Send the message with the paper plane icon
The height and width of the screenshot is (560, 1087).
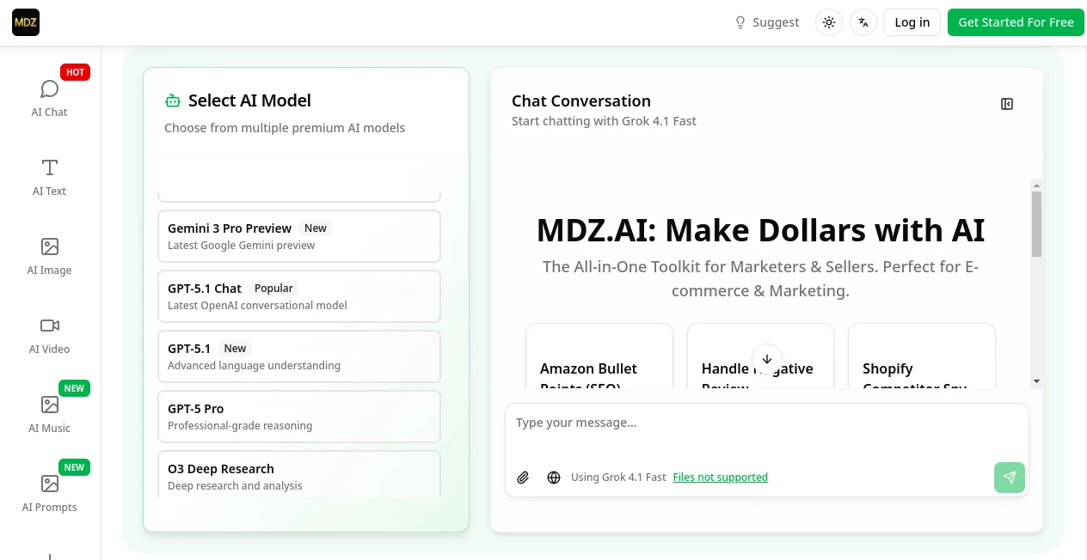1010,478
